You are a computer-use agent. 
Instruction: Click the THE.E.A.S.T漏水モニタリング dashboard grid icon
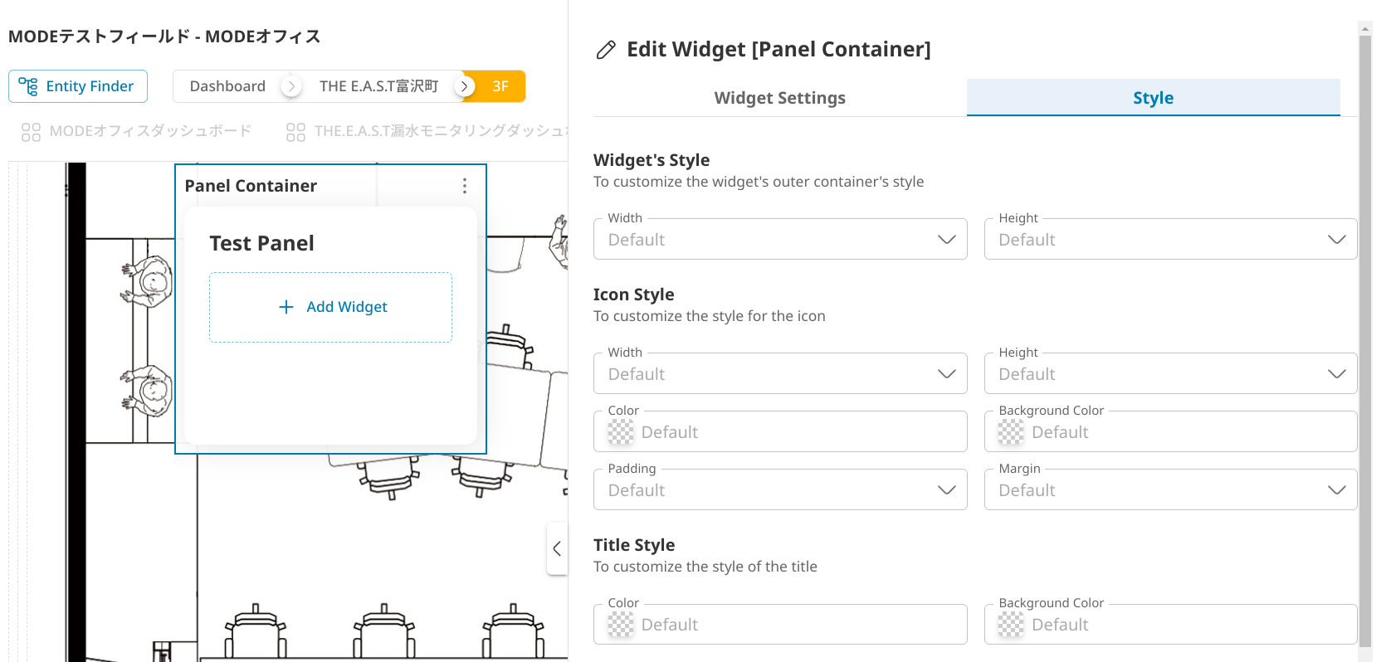point(295,132)
